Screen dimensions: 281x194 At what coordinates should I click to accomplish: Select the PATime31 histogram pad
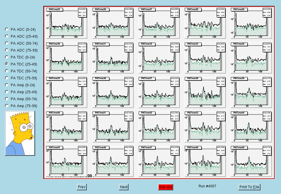click(x=113, y=58)
